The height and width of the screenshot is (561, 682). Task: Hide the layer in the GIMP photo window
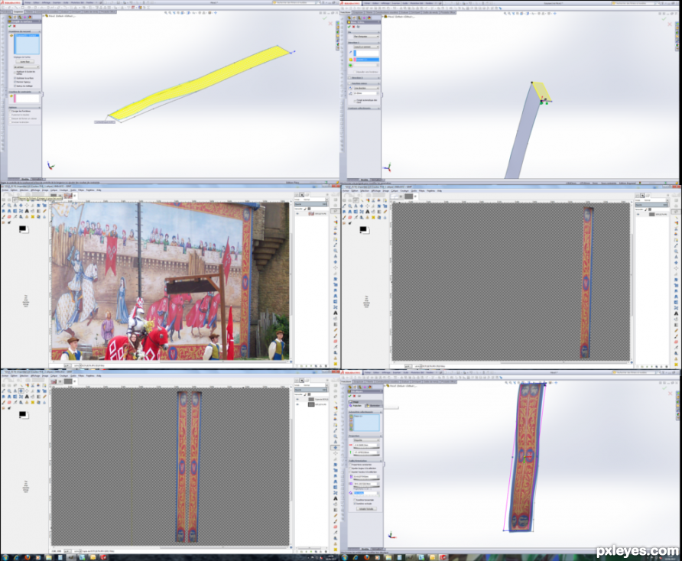(297, 213)
